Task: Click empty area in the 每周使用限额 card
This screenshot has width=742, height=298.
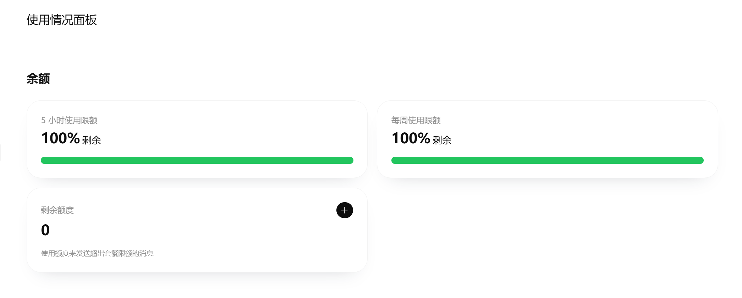Action: (x=586, y=135)
